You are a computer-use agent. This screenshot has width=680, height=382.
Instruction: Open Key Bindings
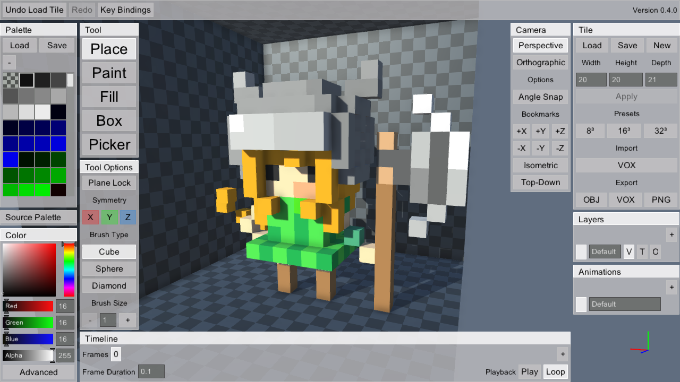pyautogui.click(x=125, y=10)
